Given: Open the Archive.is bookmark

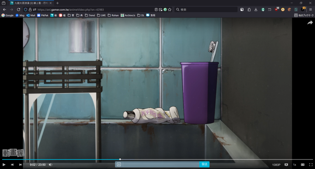Looking at the screenshot, I should [128, 15].
